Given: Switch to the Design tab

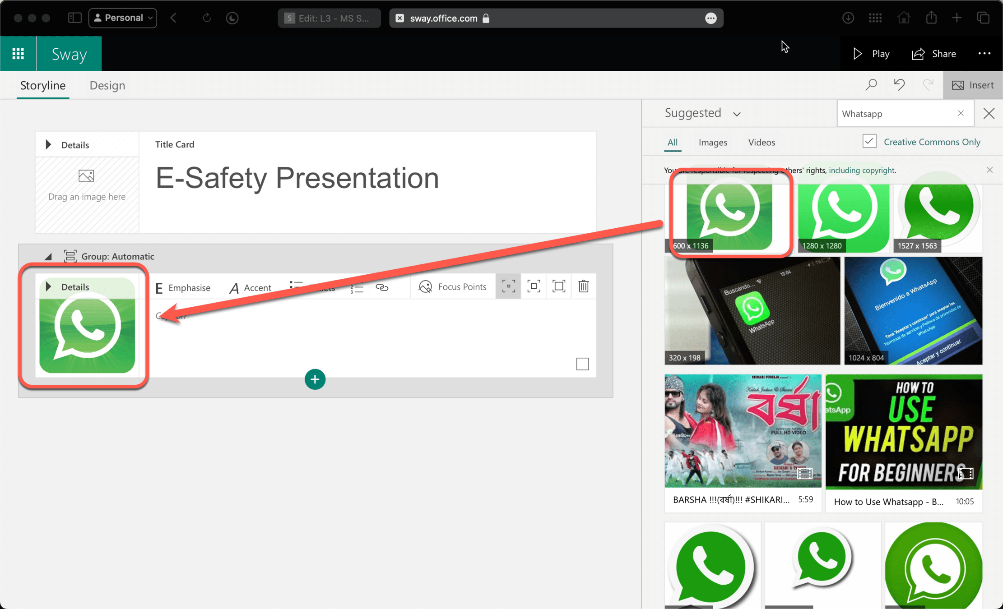Looking at the screenshot, I should (x=107, y=85).
